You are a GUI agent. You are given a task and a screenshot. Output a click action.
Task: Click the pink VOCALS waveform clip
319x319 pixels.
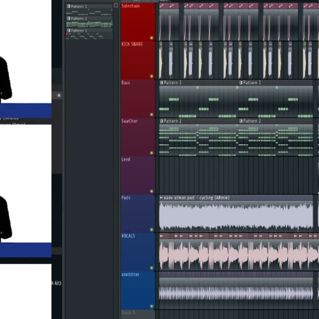point(239,255)
